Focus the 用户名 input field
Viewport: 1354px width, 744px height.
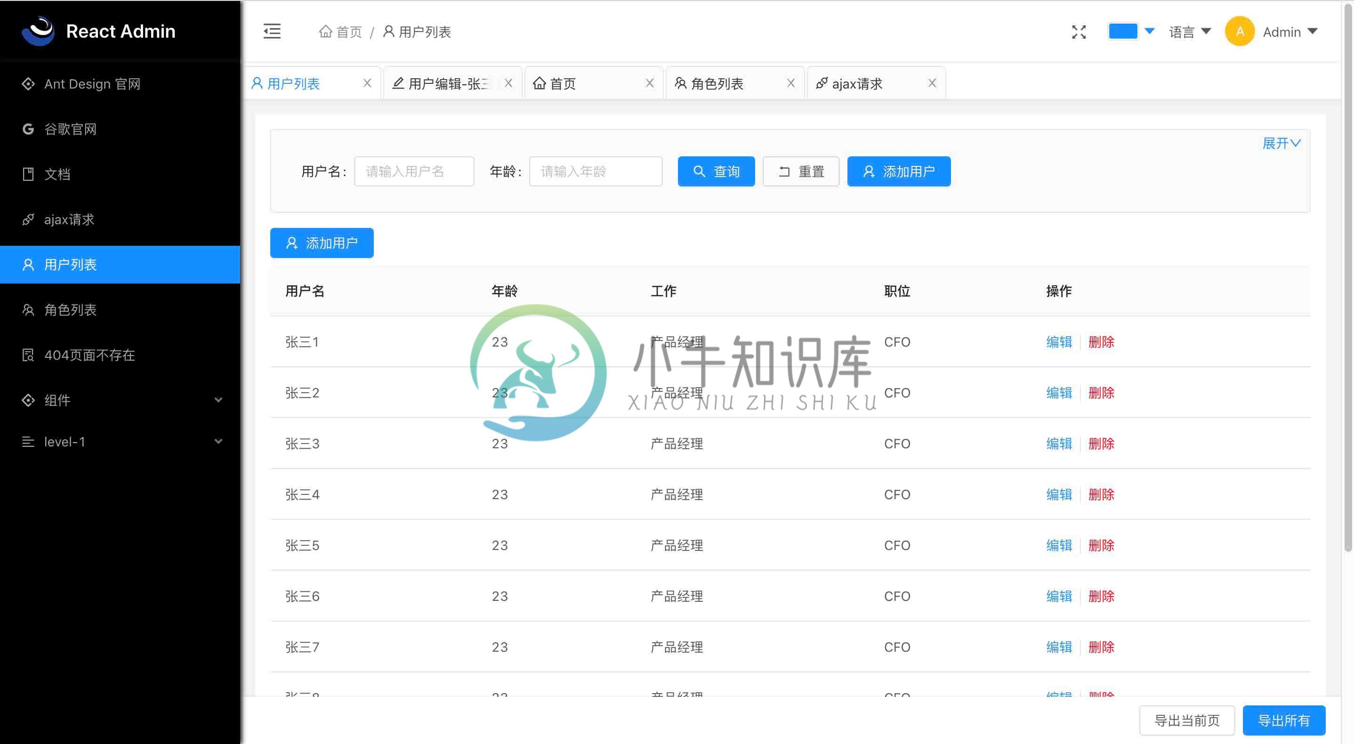coord(414,171)
